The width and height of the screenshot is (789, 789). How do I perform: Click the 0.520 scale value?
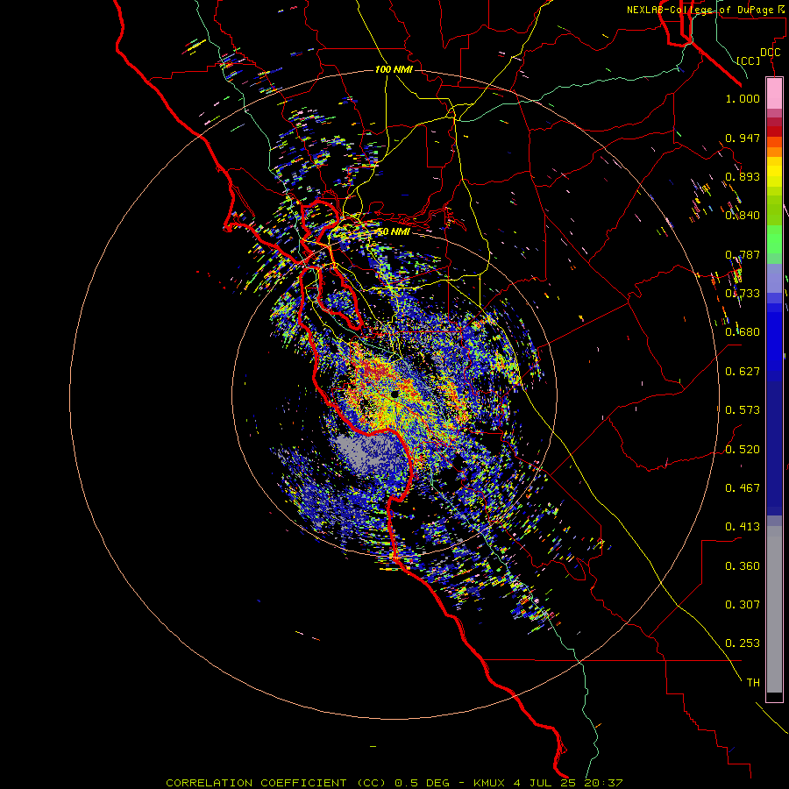743,450
